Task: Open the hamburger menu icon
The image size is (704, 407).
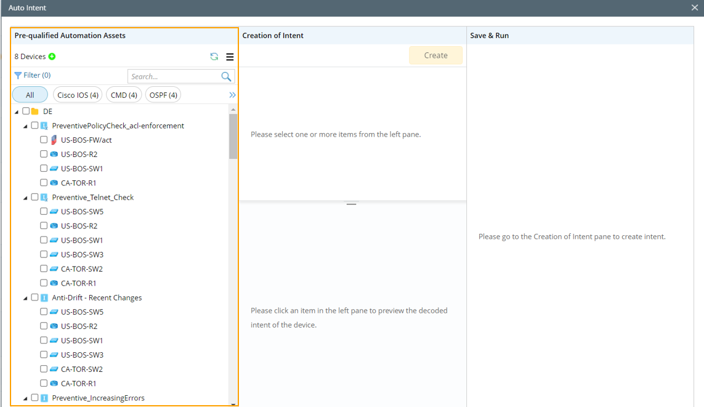Action: pos(230,57)
